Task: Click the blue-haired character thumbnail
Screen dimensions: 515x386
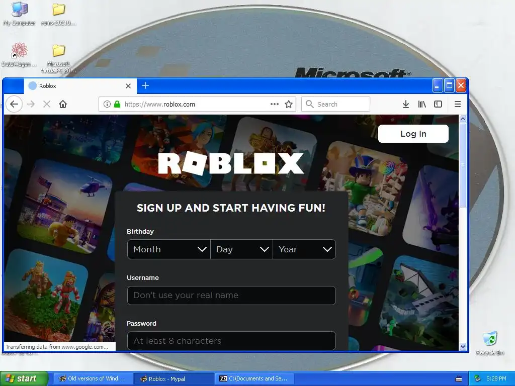Action: tap(180, 152)
